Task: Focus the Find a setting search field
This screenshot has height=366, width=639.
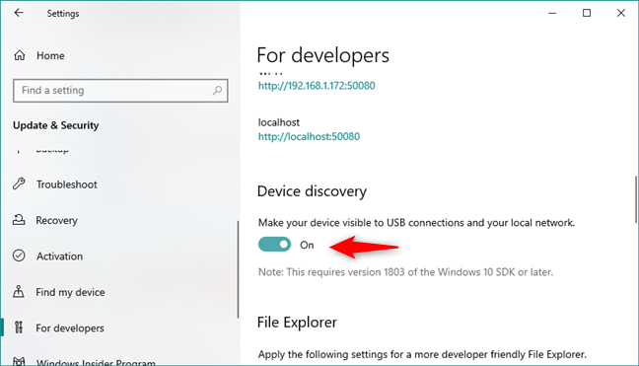Action: pos(120,91)
